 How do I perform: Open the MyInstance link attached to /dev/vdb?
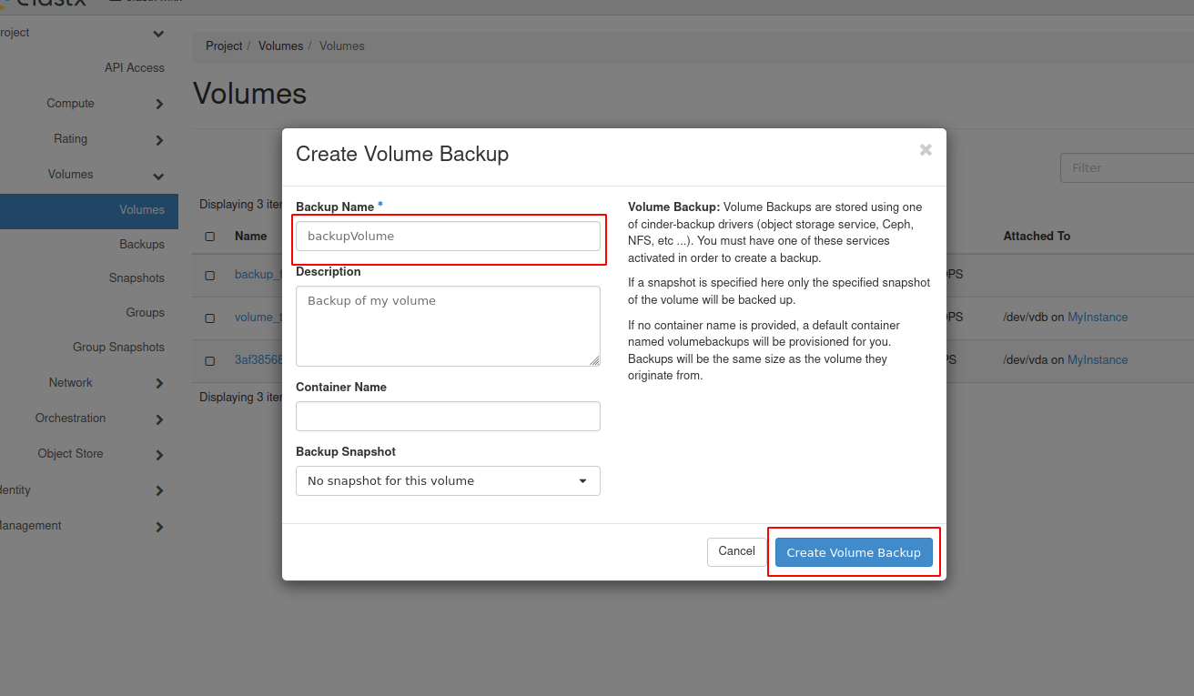pyautogui.click(x=1097, y=317)
